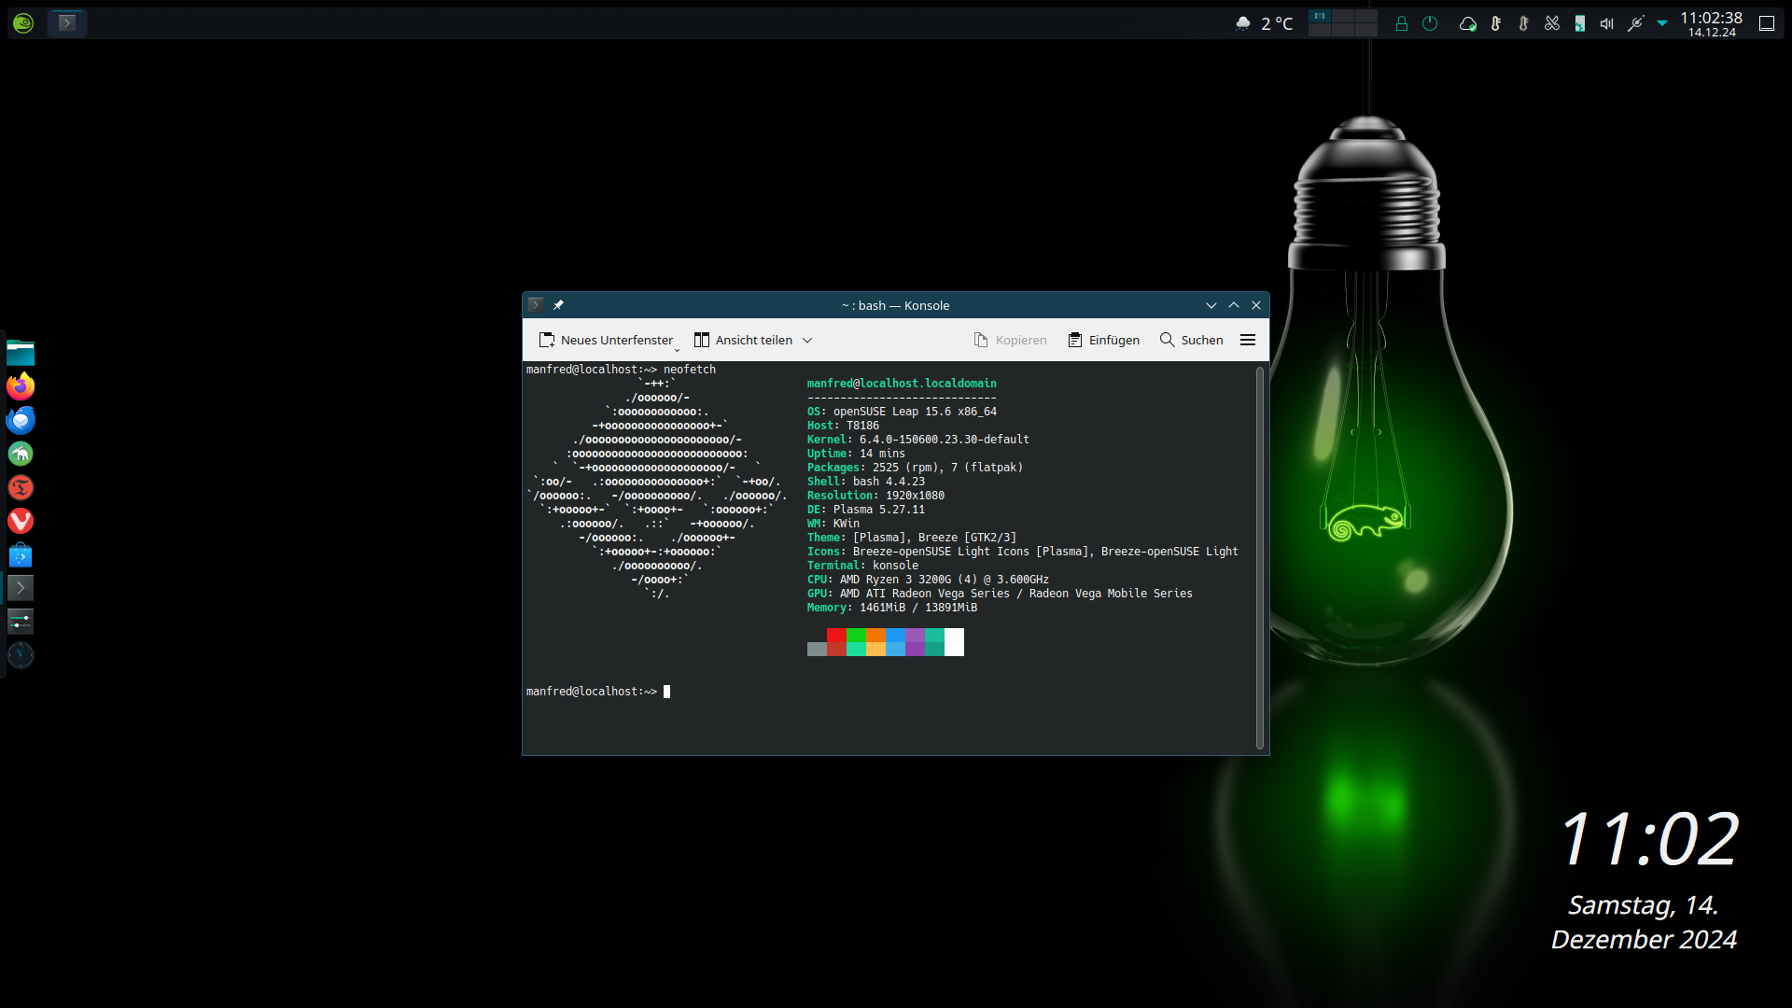Open Vivaldi browser in the dock

point(21,521)
